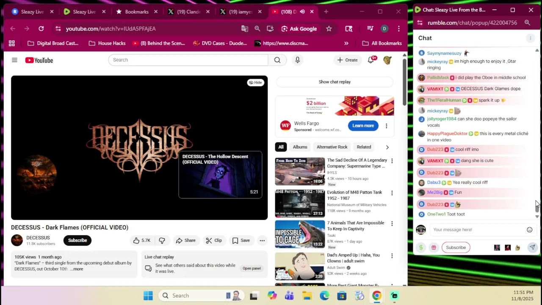The width and height of the screenshot is (542, 305).
Task: Open Supermarine Type video thumbnail
Action: 300,172
